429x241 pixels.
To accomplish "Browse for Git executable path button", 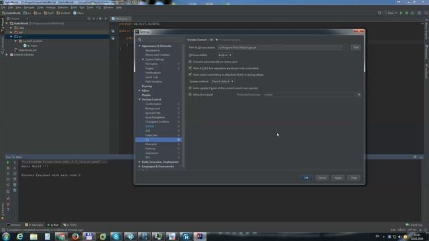I will click(x=345, y=48).
